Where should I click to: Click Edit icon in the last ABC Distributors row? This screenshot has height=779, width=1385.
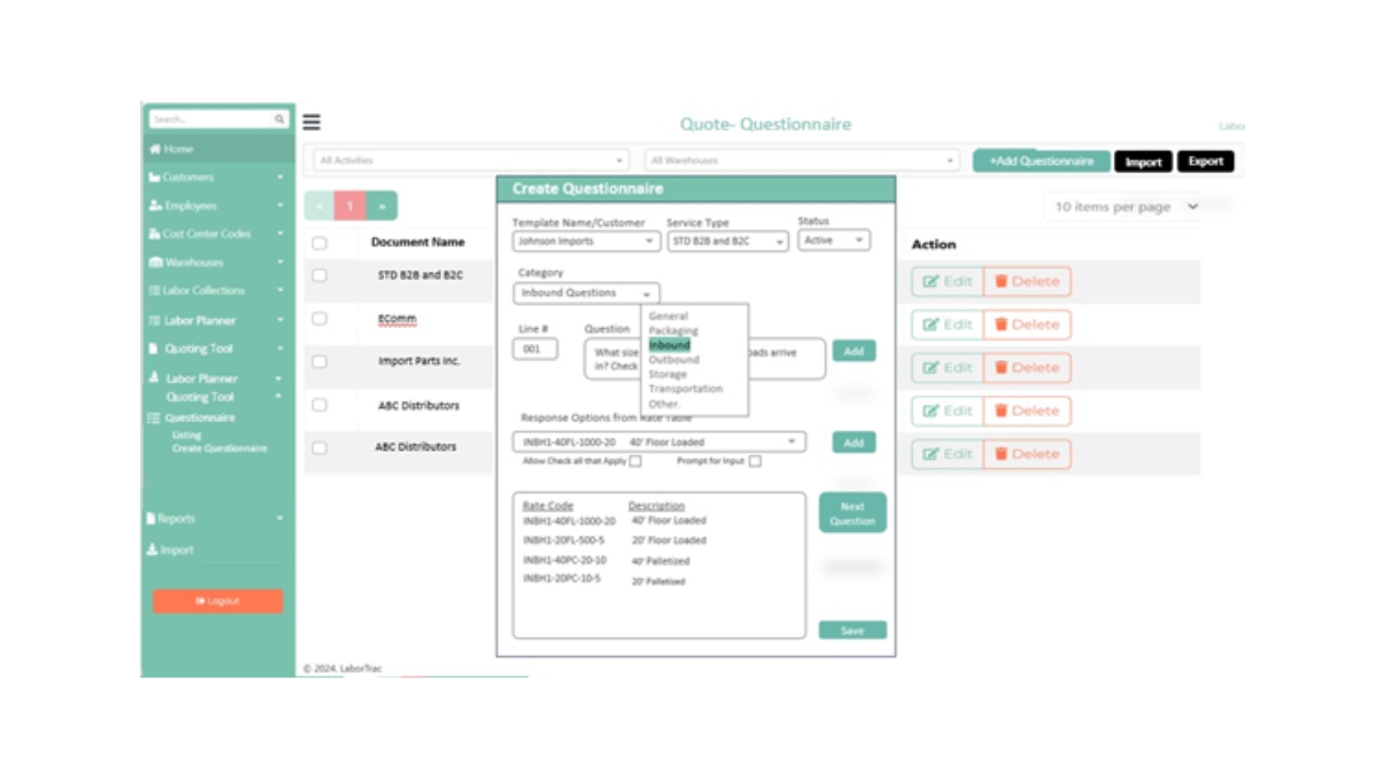(x=931, y=454)
